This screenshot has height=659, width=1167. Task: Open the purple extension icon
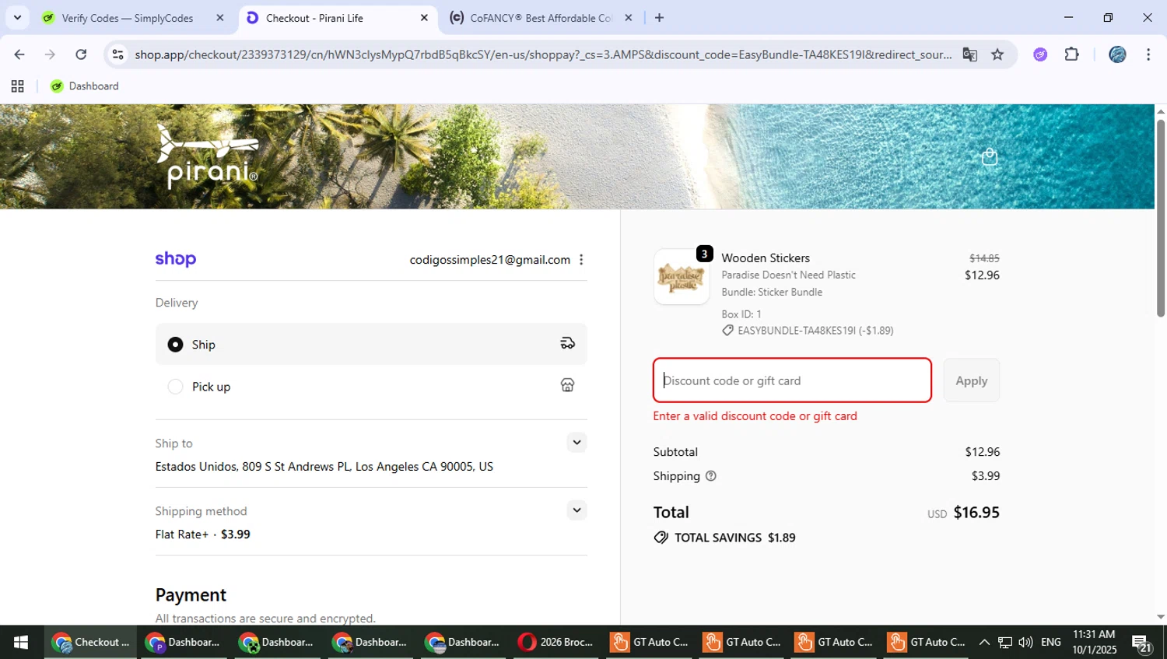point(1040,54)
